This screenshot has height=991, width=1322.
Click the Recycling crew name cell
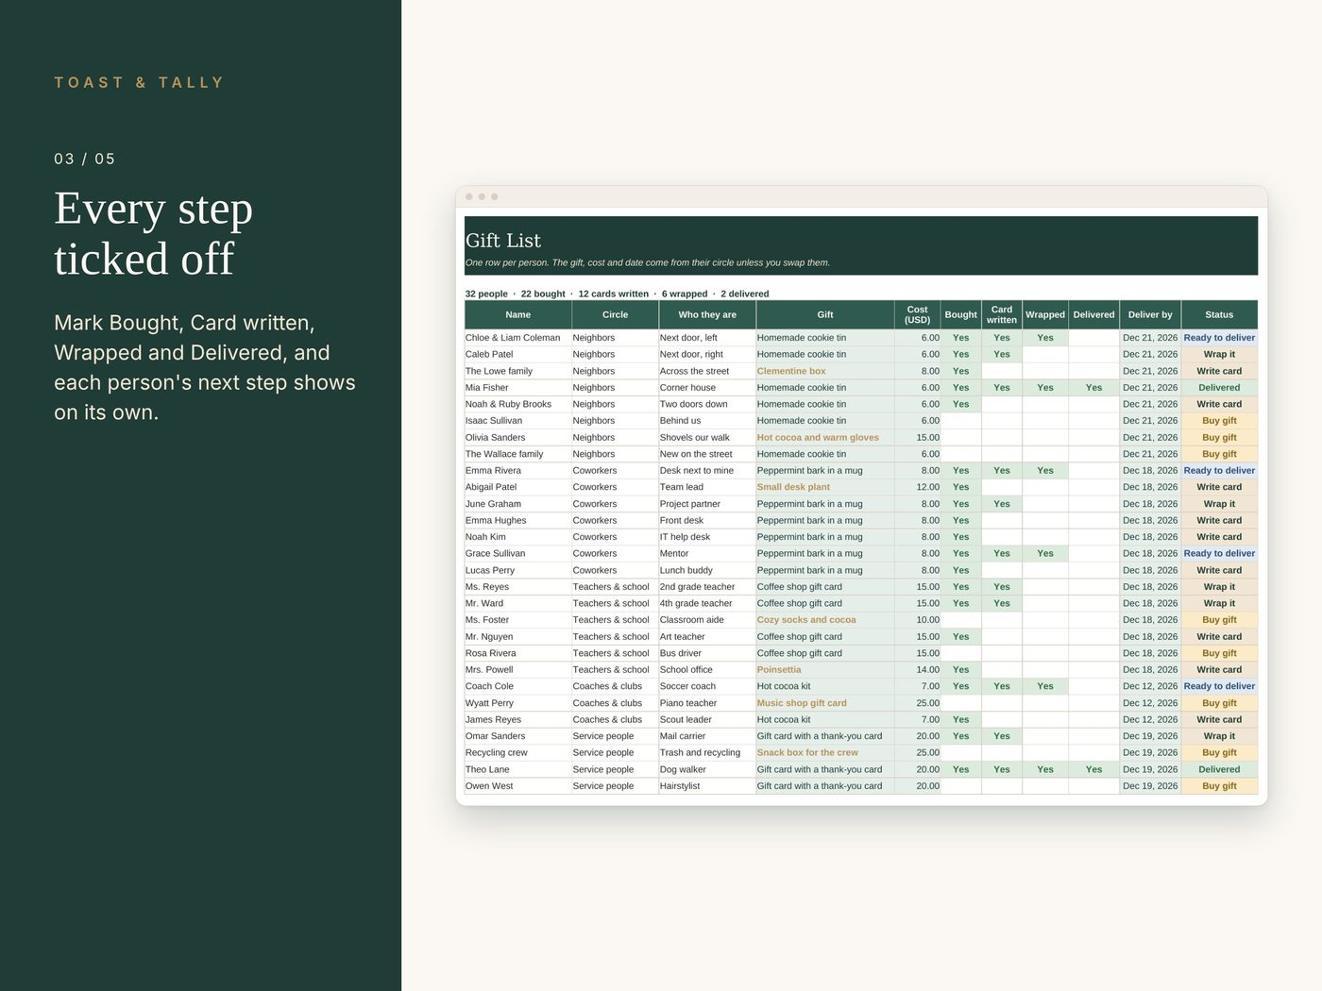[517, 753]
